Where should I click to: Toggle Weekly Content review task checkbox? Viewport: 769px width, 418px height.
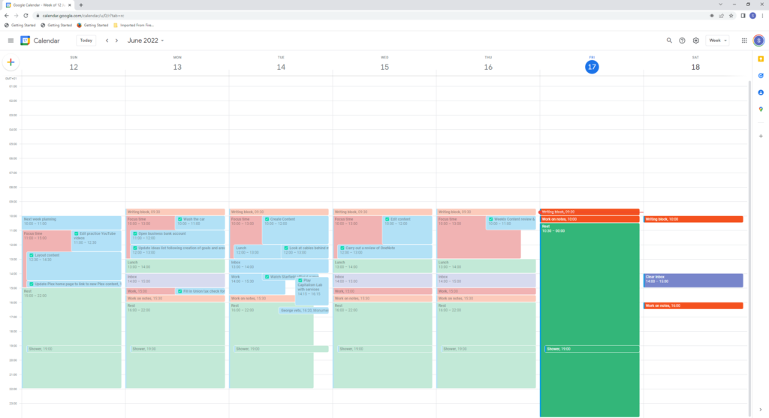click(491, 220)
